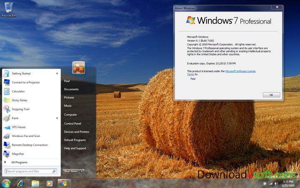Click the network signal tray icon
Image resolution: width=300 pixels, height=188 pixels.
pos(270,184)
